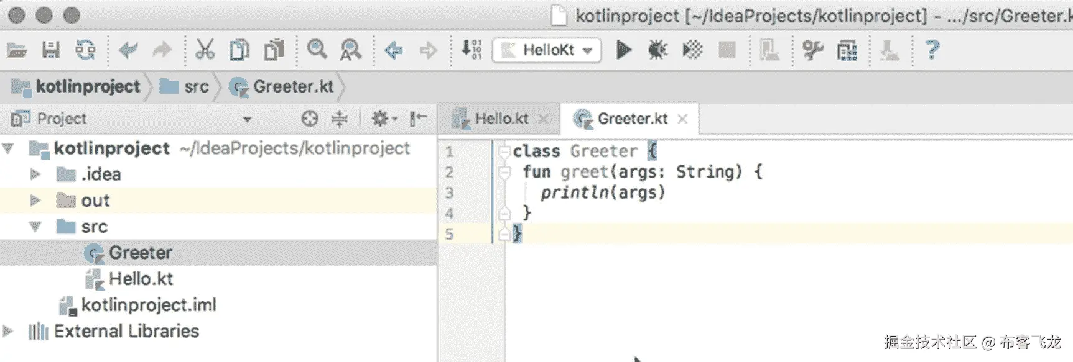Click fold end marker on line 4
The image size is (1073, 362).
(504, 214)
